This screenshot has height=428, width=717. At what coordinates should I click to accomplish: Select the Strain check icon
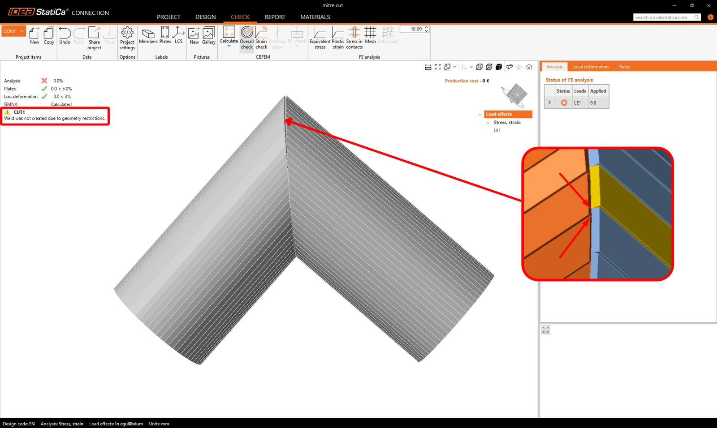[261, 38]
